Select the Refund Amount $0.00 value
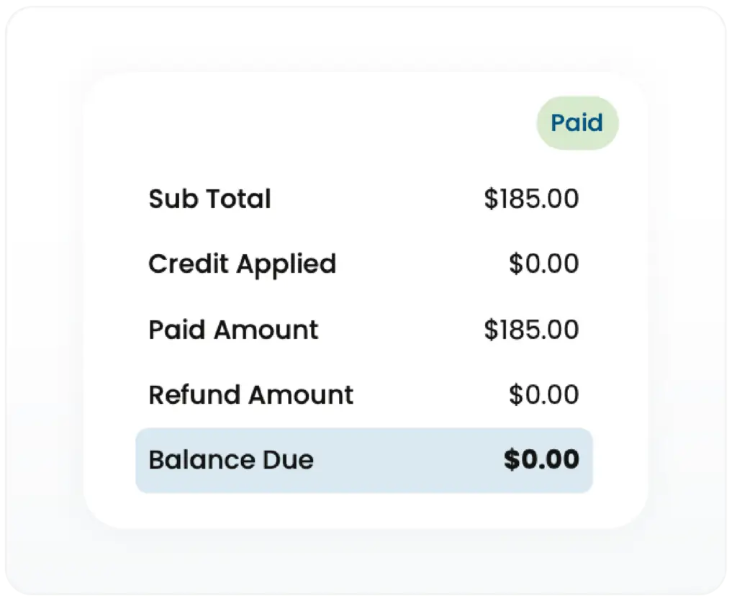Image resolution: width=737 pixels, height=601 pixels. (x=543, y=395)
